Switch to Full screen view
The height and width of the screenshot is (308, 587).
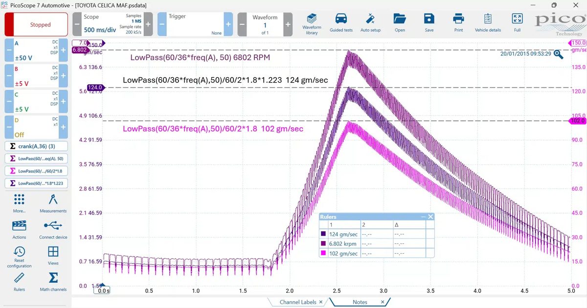(517, 22)
